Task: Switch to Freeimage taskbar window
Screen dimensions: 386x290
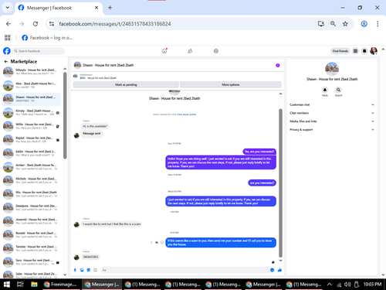Action: [61, 285]
